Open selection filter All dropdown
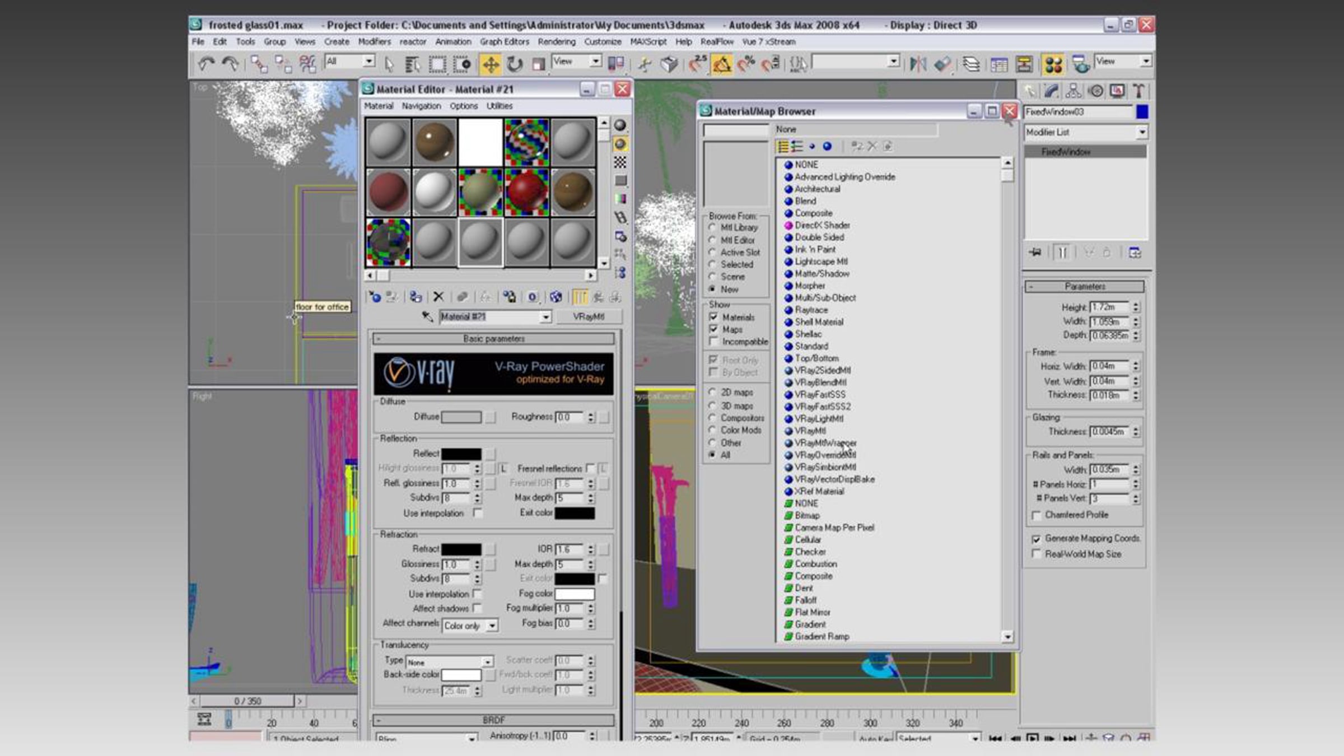1344x756 pixels. pos(350,61)
